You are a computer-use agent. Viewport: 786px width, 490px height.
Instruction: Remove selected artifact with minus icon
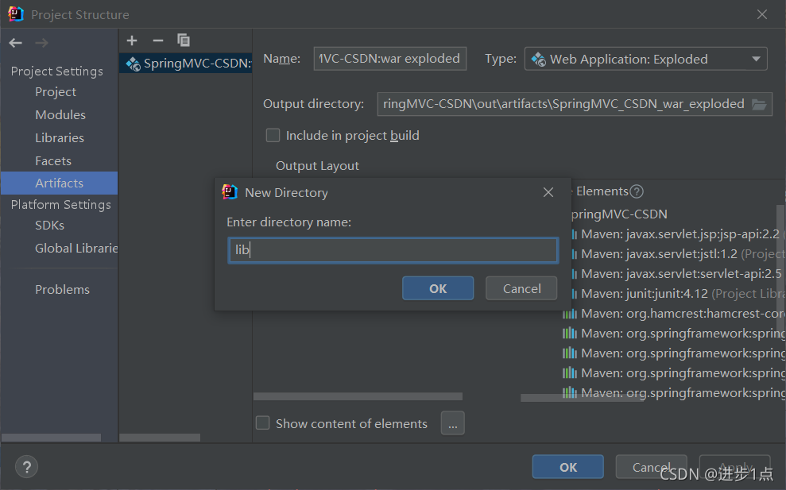158,41
